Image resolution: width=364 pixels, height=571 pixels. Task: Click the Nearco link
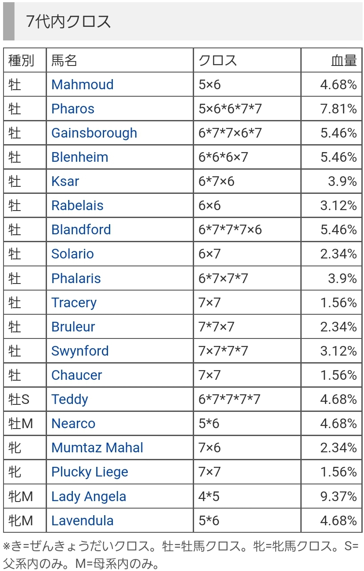coord(73,423)
